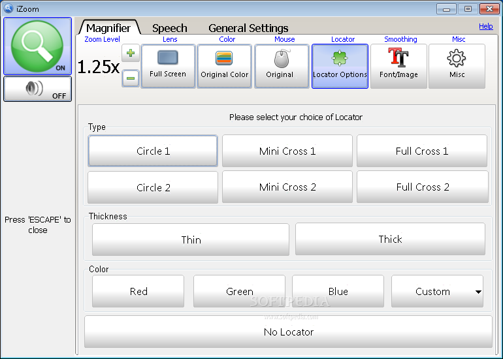Set locator color to Blue

coord(338,291)
